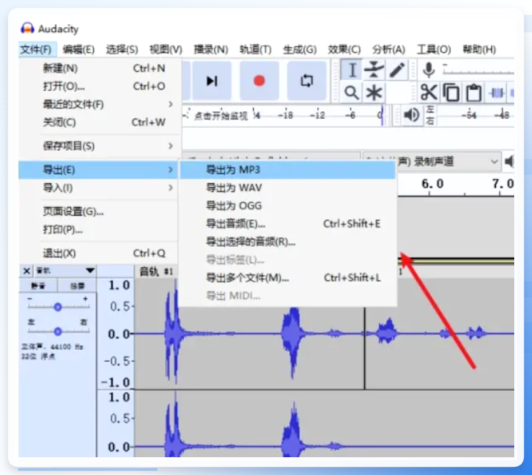The width and height of the screenshot is (532, 475).
Task: Click the speaker playback meter icon
Action: tap(412, 115)
